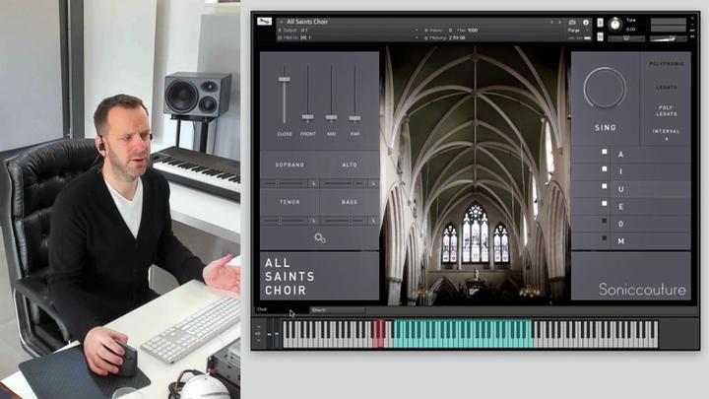Select the Poly Legato mode

point(666,110)
